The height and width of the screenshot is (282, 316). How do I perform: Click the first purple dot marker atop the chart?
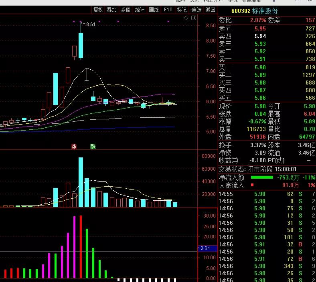(x=74, y=21)
